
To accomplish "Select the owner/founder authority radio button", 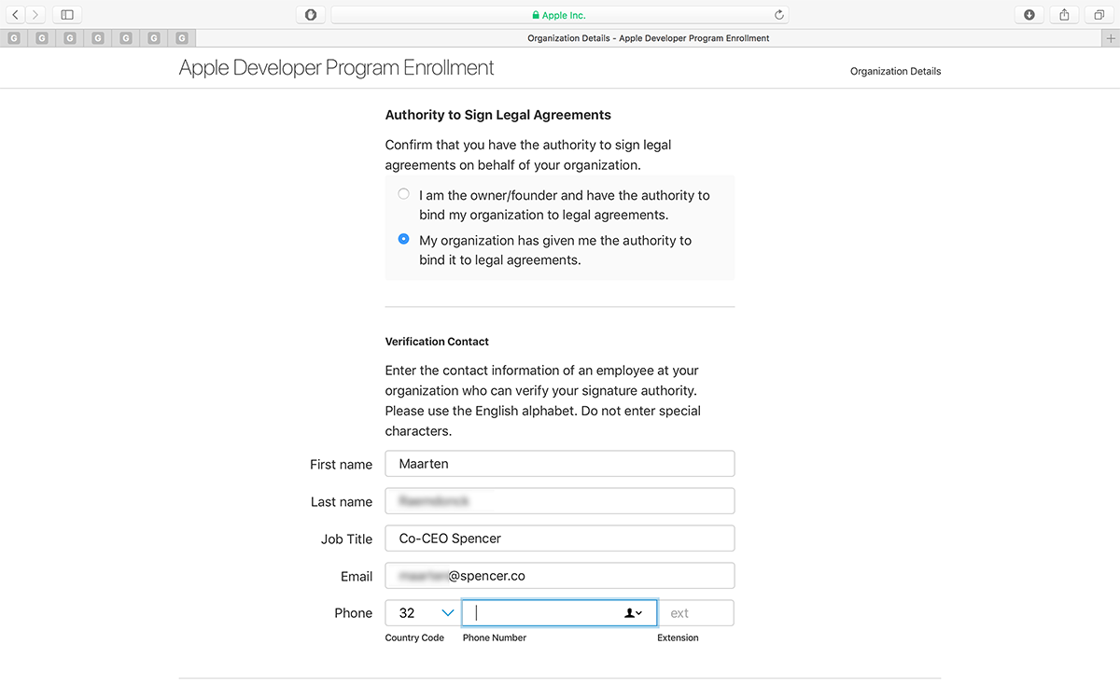I will coord(403,194).
